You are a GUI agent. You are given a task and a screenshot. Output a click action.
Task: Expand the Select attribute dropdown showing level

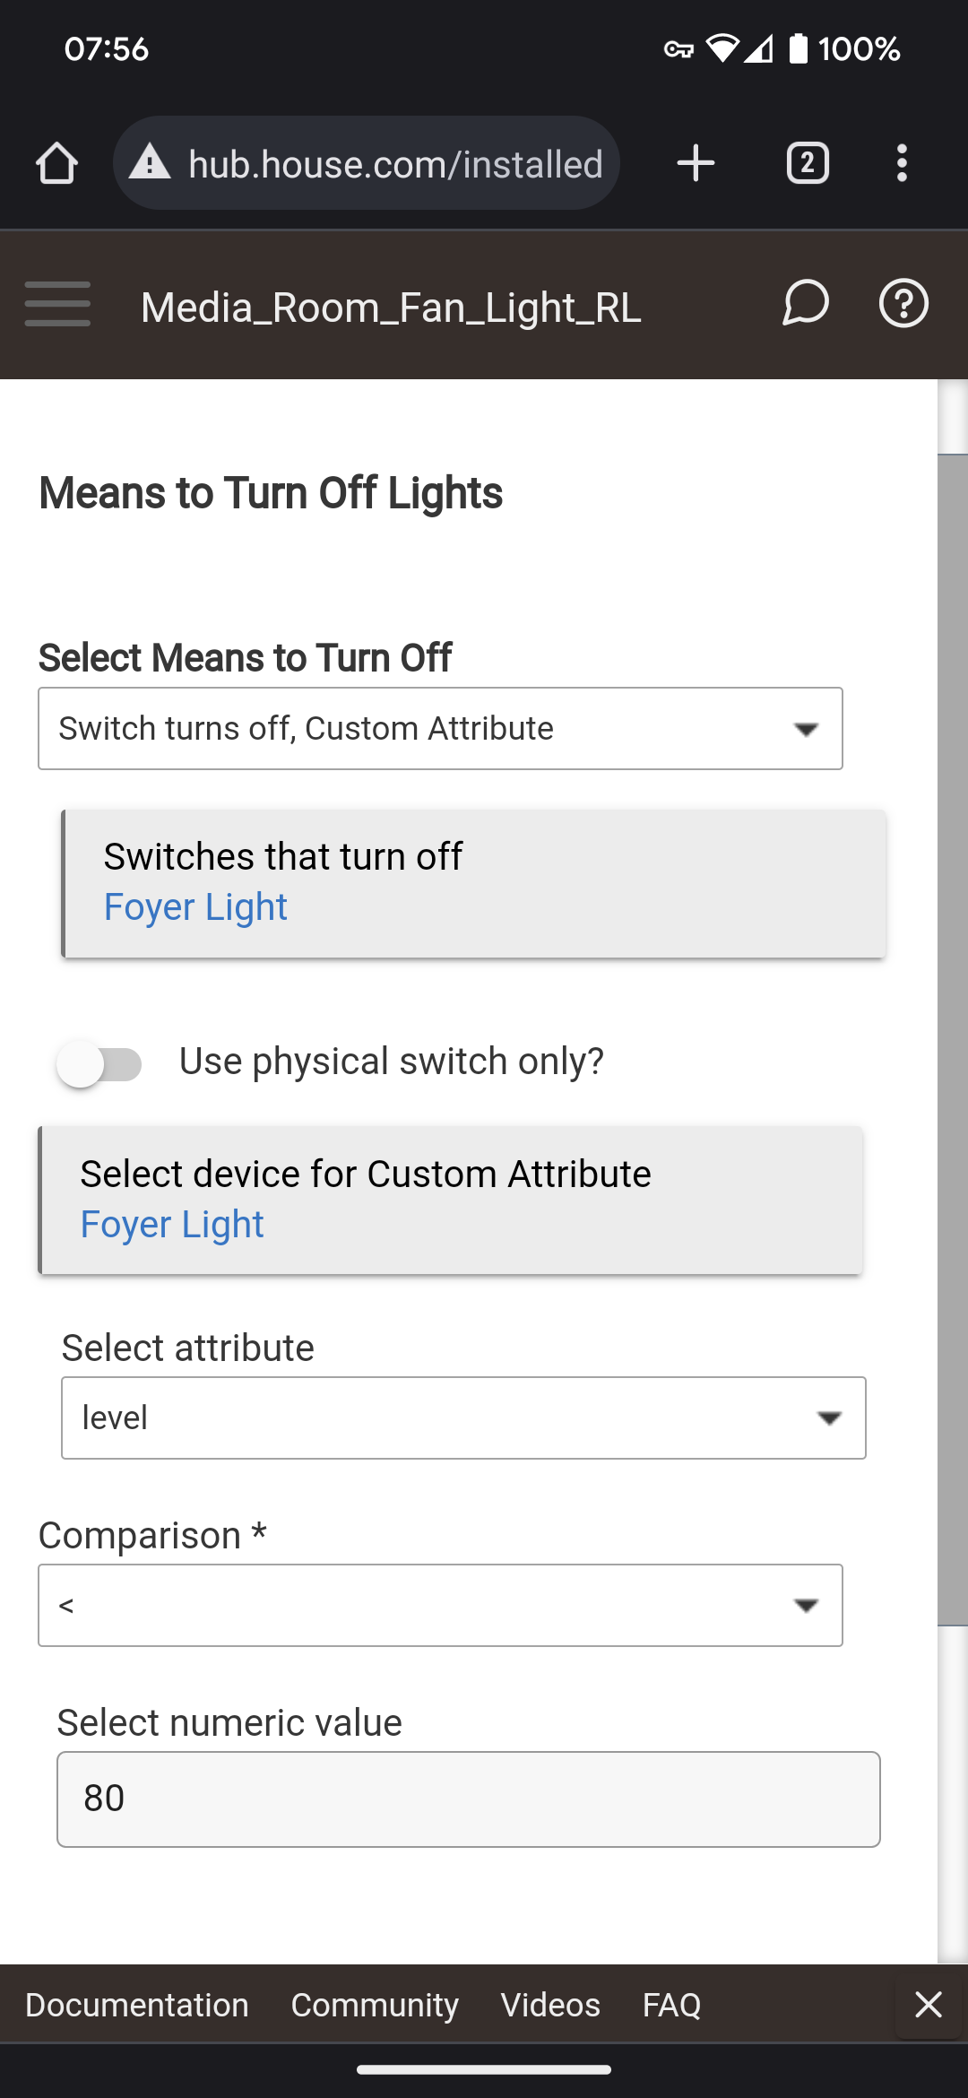(x=462, y=1417)
